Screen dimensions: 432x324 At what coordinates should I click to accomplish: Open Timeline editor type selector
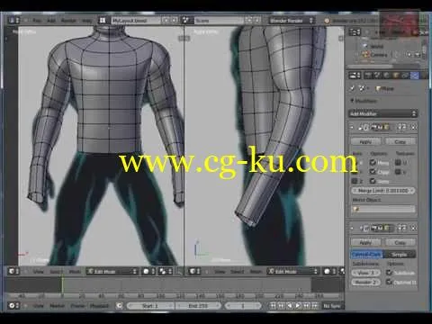[13, 306]
